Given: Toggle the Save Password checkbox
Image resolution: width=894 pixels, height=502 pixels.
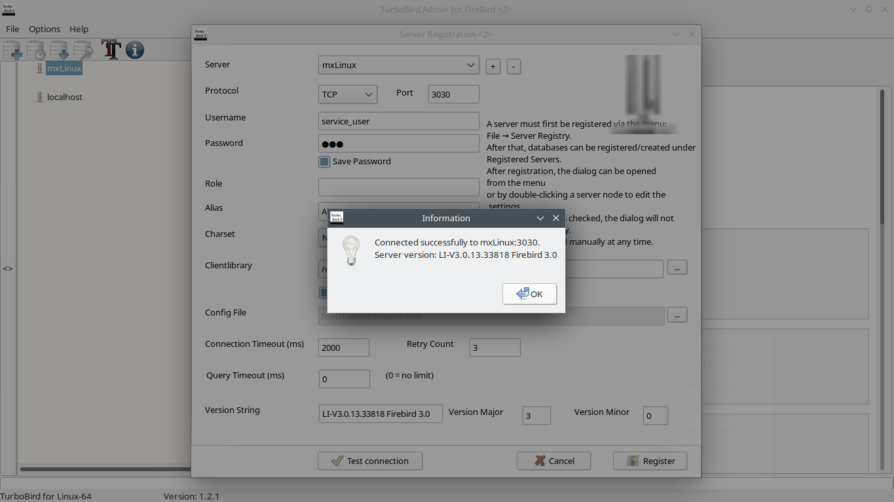Looking at the screenshot, I should click(324, 161).
